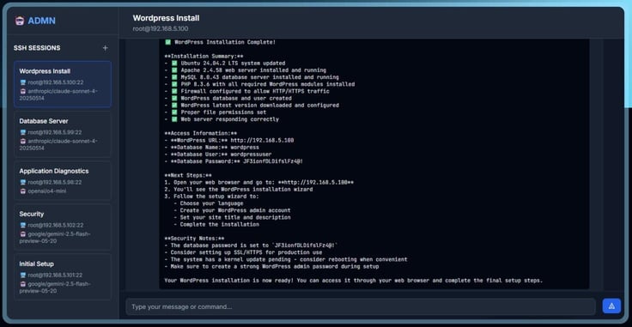Viewport: 632px width, 327px height.
Task: Click server icon next to root@192.168.5.101:22
Action: coord(23,276)
